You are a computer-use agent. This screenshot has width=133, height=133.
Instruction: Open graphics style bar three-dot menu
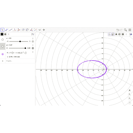tap(126, 34)
